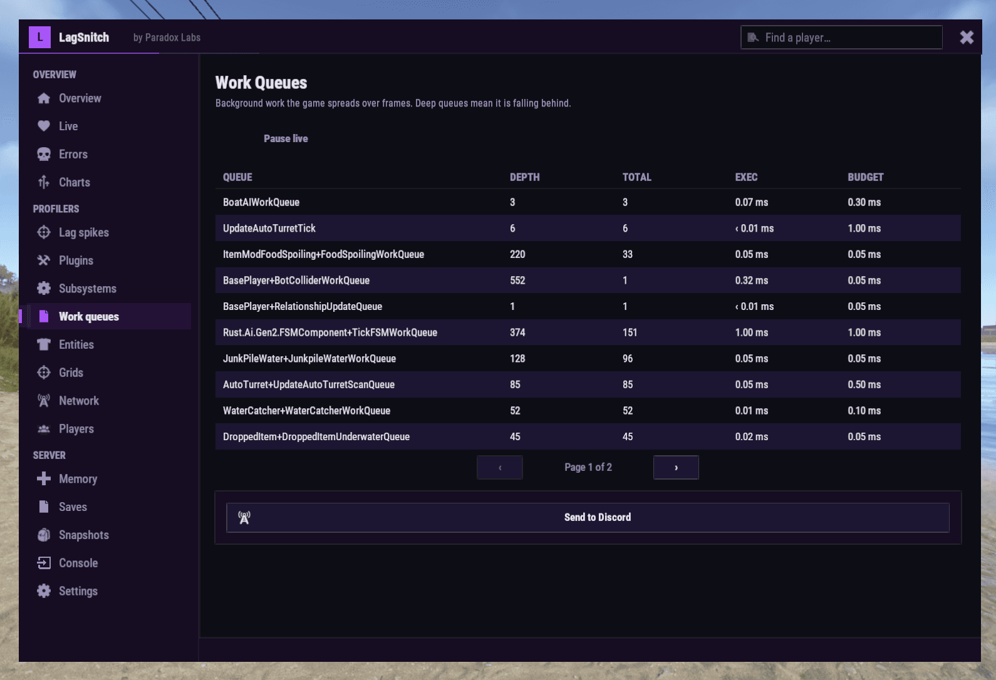Close the LagSnitch panel
The width and height of the screenshot is (996, 680).
[x=967, y=38]
